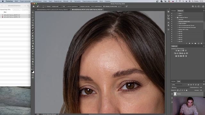
Task: Stop action playback or recording
Action: pyautogui.click(x=186, y=43)
